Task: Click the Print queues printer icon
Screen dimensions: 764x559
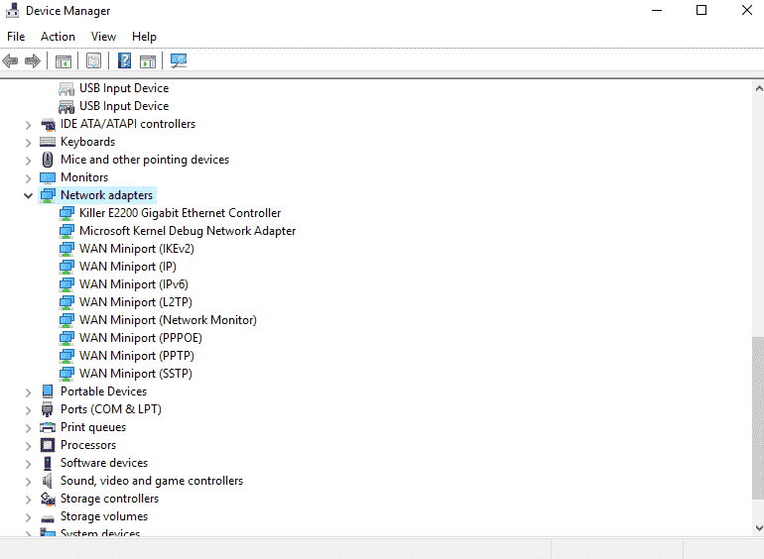Action: [48, 427]
